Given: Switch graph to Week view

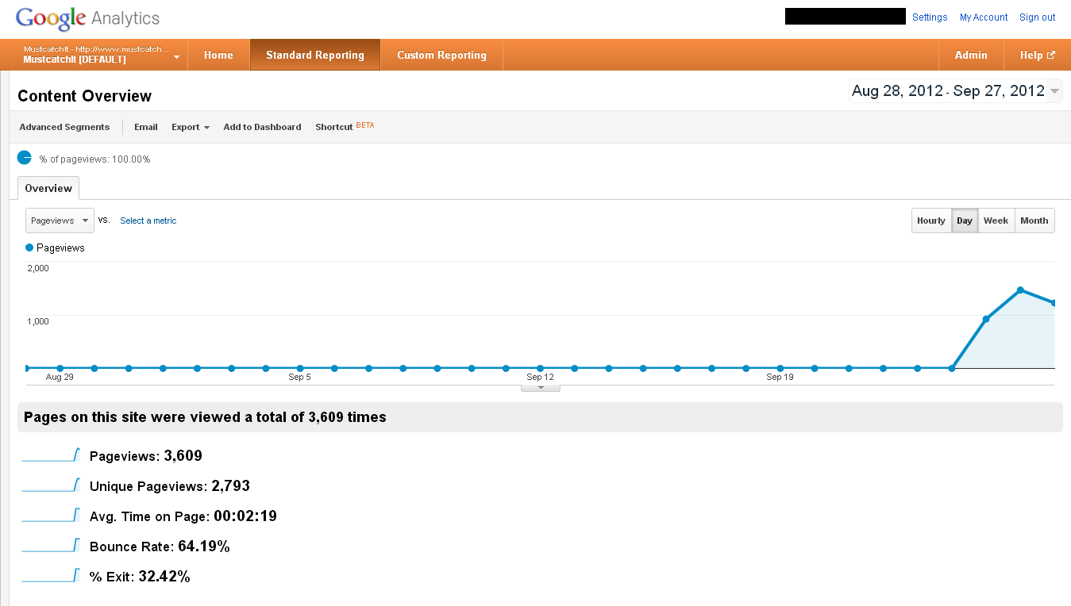Looking at the screenshot, I should (x=996, y=221).
